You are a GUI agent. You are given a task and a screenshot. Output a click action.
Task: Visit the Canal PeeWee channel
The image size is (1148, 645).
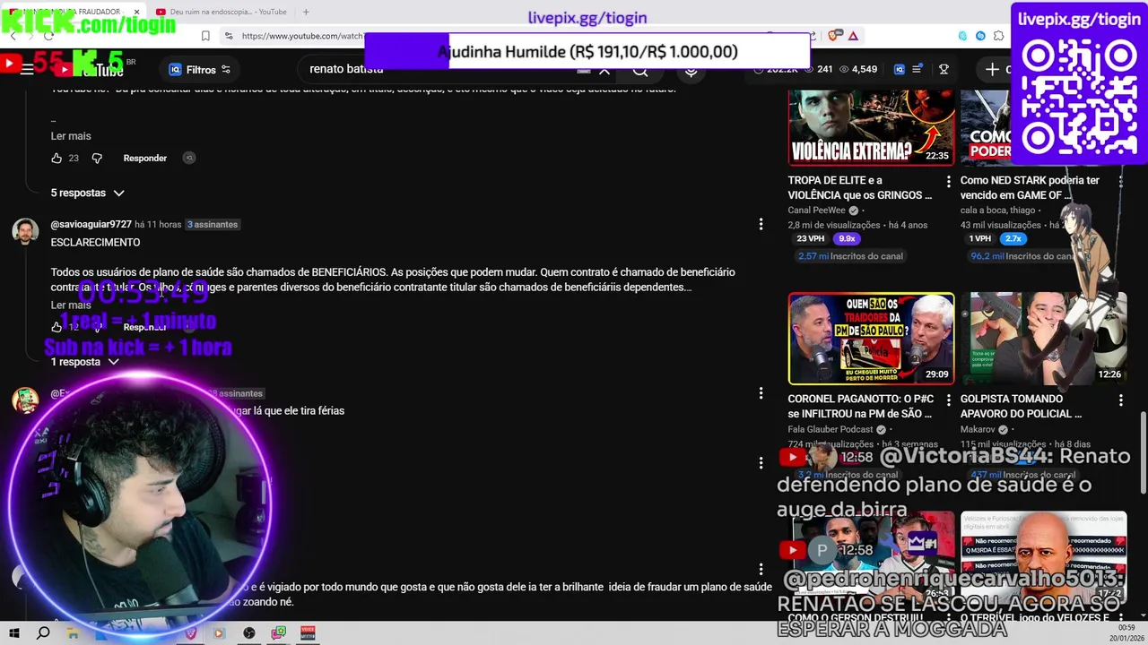pyautogui.click(x=816, y=211)
